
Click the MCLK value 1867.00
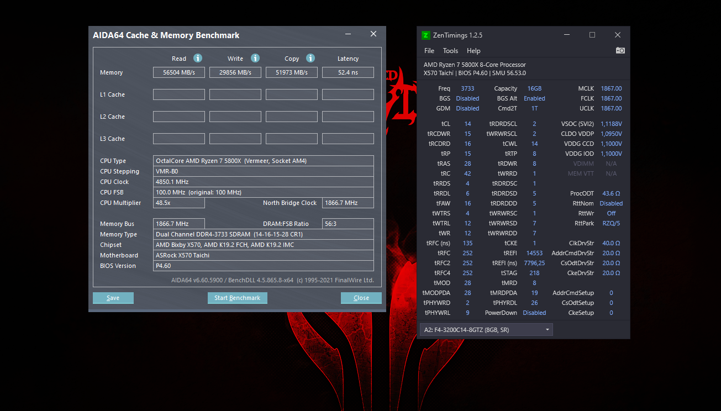(x=611, y=88)
